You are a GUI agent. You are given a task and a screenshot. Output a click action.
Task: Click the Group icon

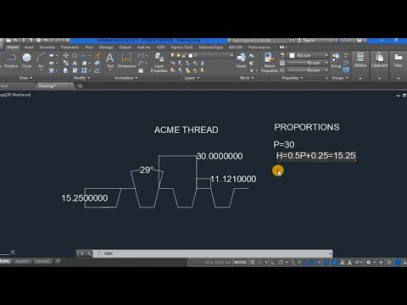pyautogui.click(x=336, y=61)
